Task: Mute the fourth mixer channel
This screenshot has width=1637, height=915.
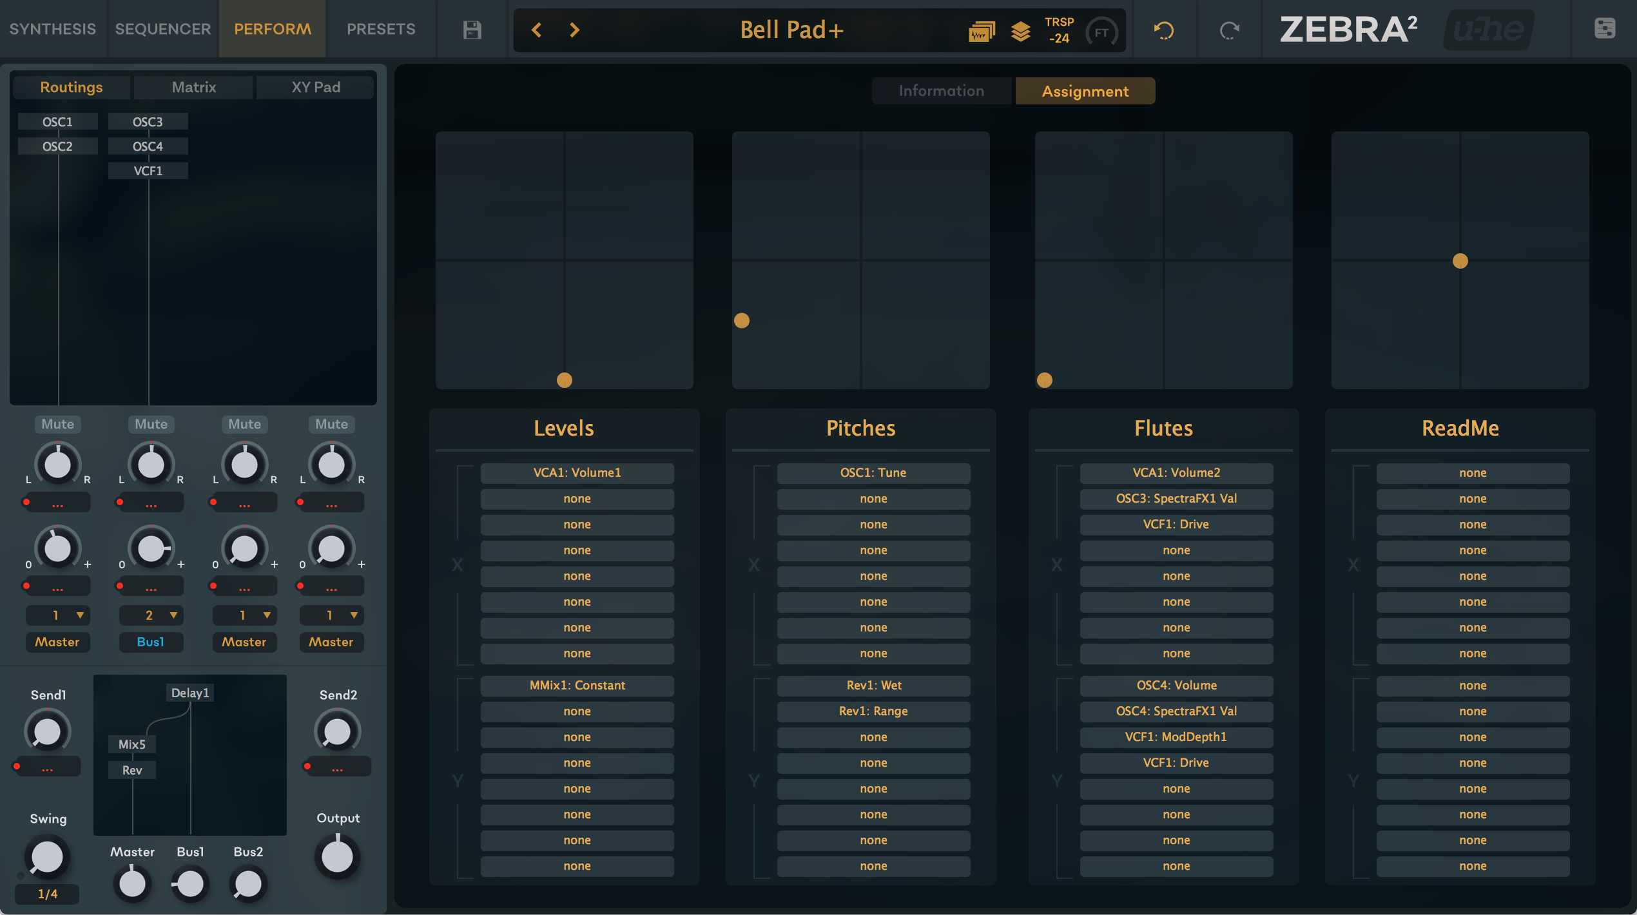Action: click(x=332, y=424)
